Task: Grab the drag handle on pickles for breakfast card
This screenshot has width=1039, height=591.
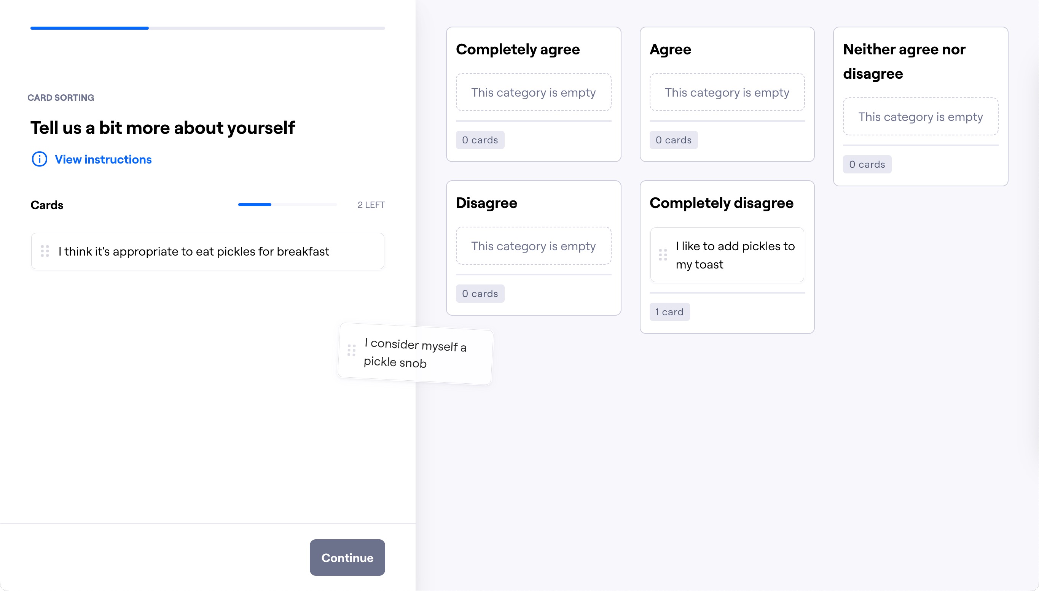Action: point(45,251)
